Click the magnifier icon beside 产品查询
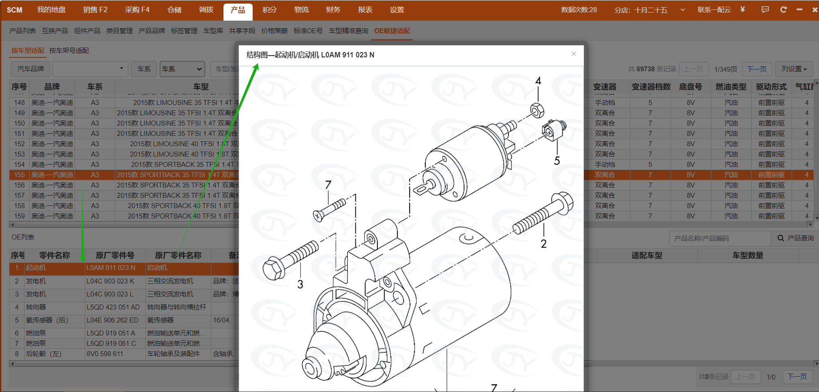Image resolution: width=819 pixels, height=392 pixels. tap(781, 238)
